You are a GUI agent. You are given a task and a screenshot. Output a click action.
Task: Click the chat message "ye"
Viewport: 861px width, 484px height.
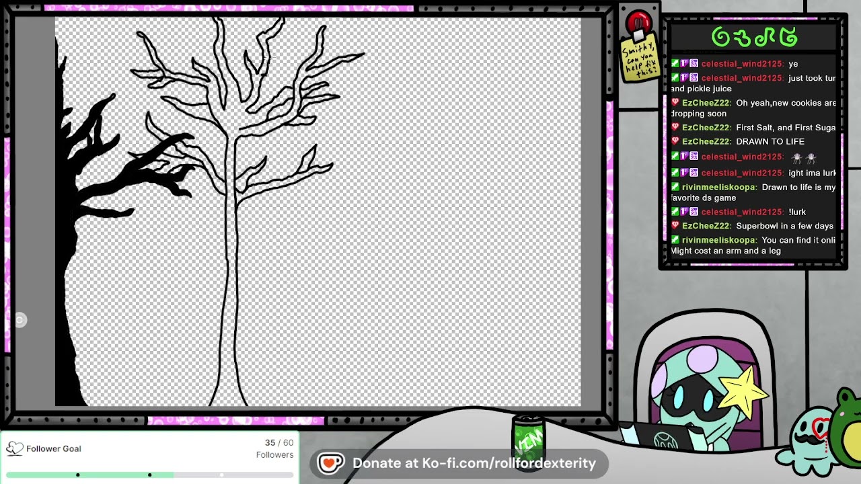pyautogui.click(x=793, y=64)
